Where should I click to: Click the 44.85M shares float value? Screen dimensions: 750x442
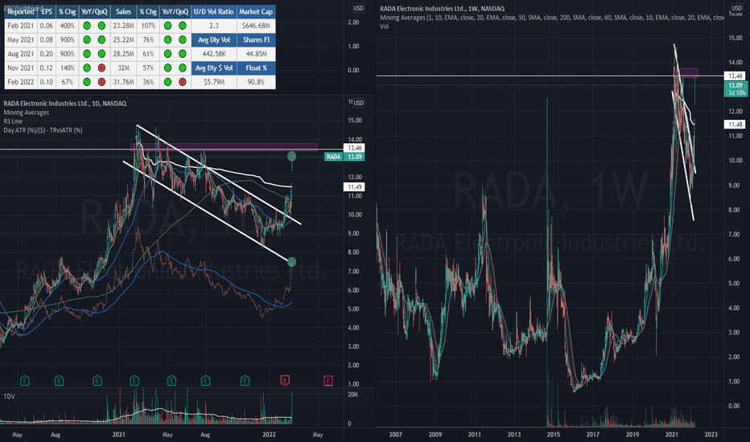tap(256, 54)
